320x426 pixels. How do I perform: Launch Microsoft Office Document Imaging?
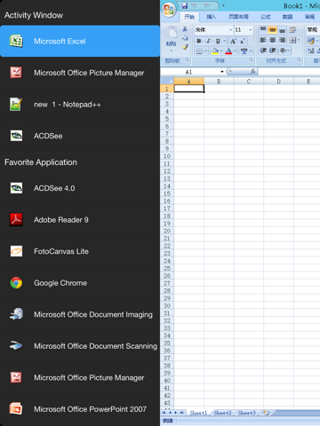[80, 314]
